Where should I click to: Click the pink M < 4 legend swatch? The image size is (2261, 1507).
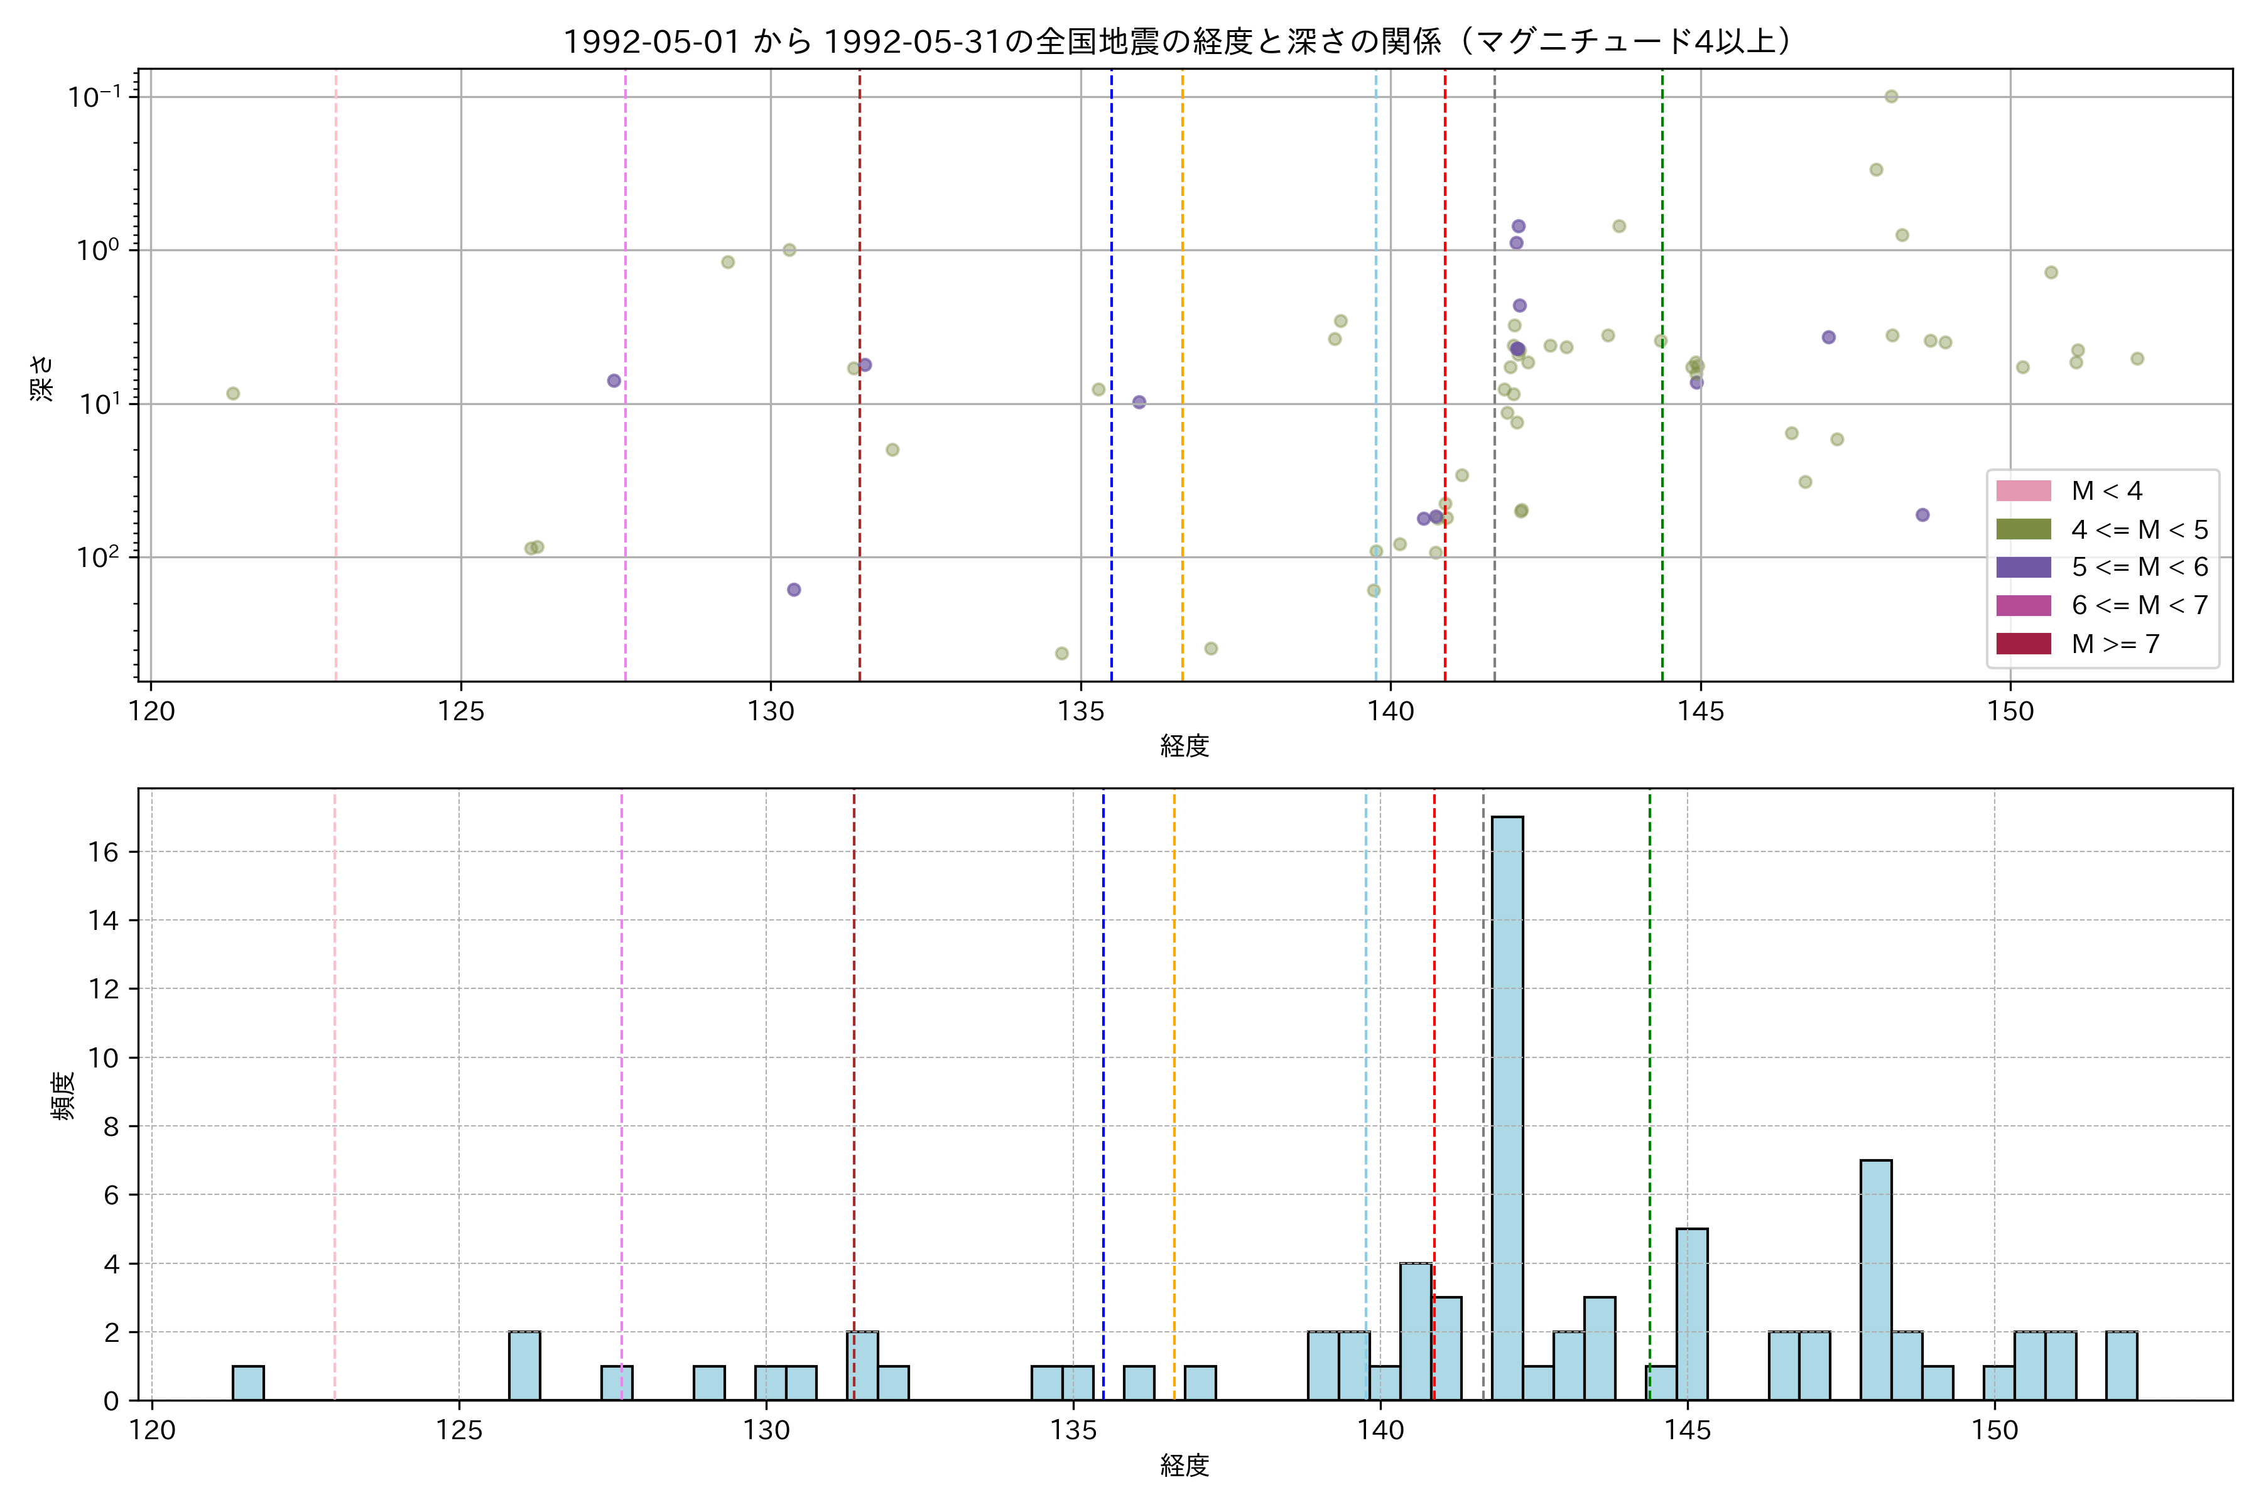[x=2022, y=491]
